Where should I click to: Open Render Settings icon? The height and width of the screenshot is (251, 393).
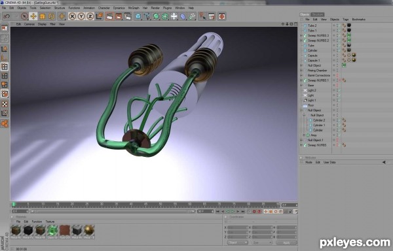pyautogui.click(x=128, y=16)
